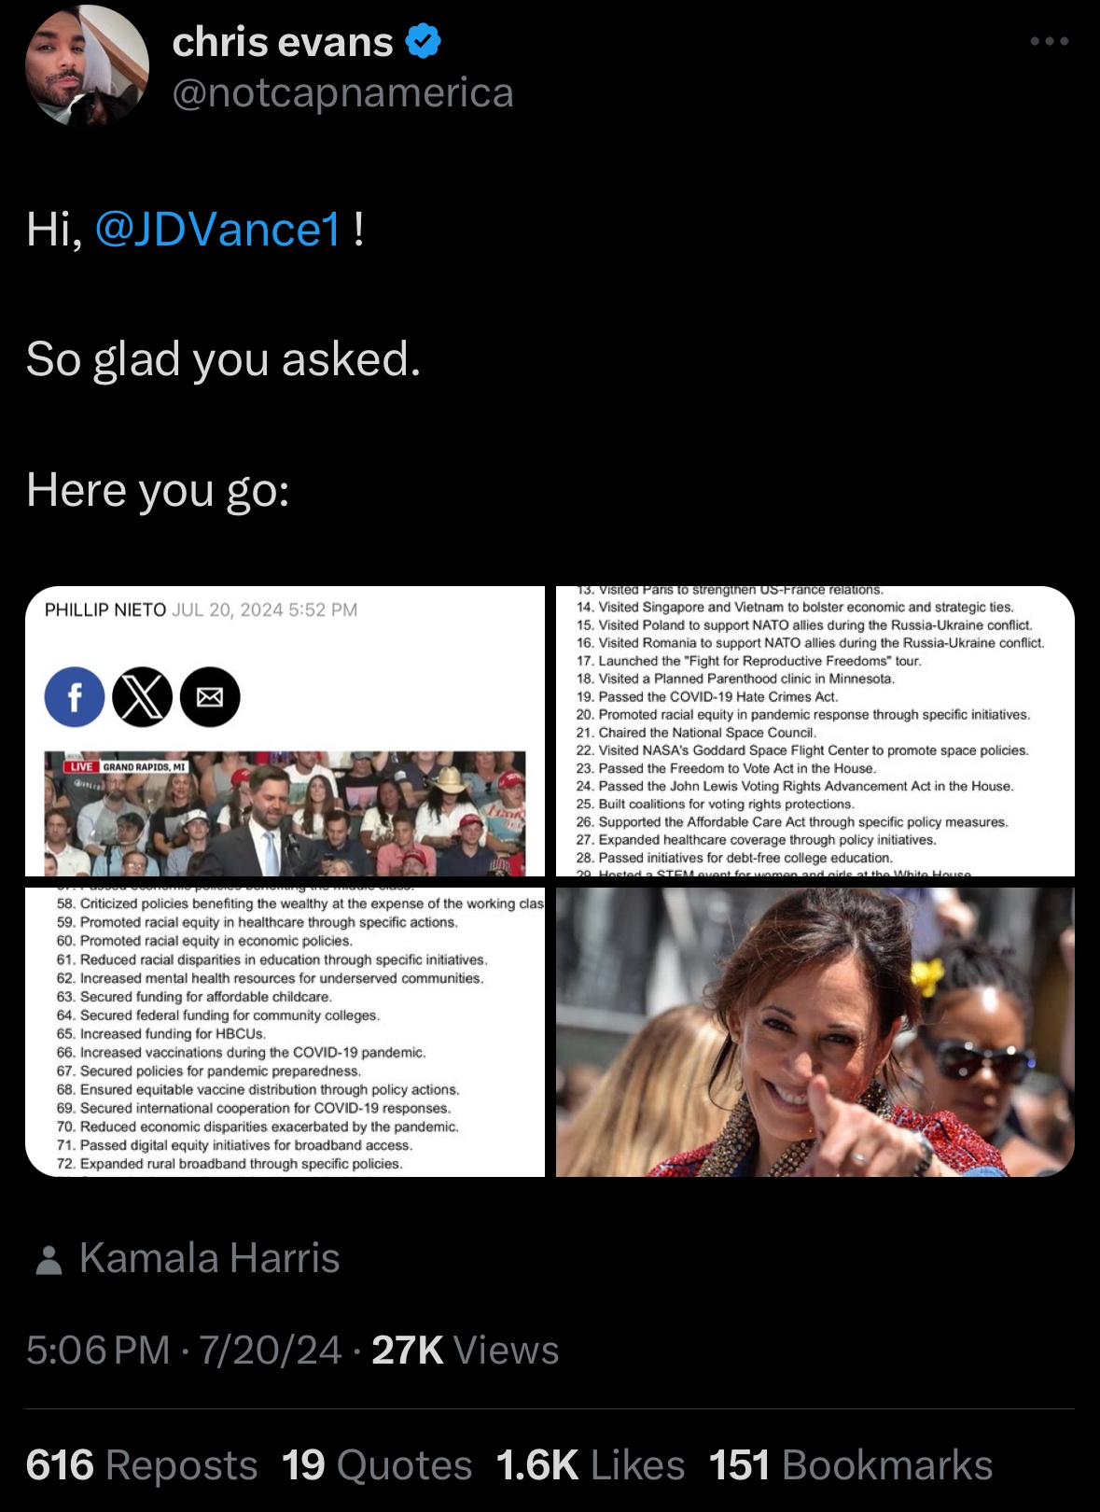
Task: Open the three-dot more options menu
Action: tap(1050, 42)
